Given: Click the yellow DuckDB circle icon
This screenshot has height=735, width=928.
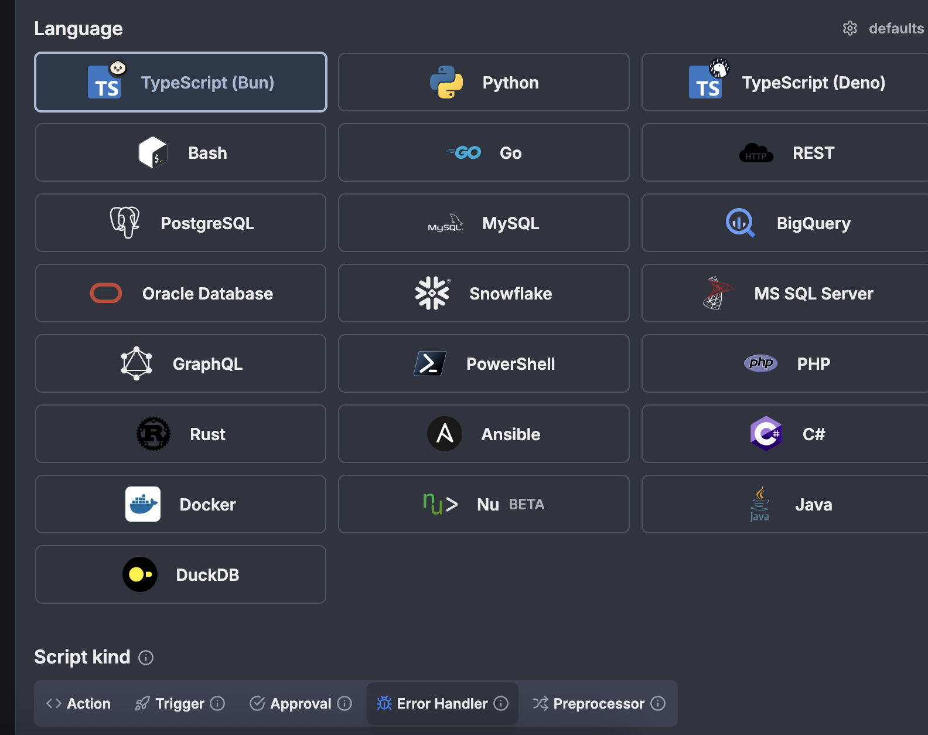Looking at the screenshot, I should tap(140, 574).
